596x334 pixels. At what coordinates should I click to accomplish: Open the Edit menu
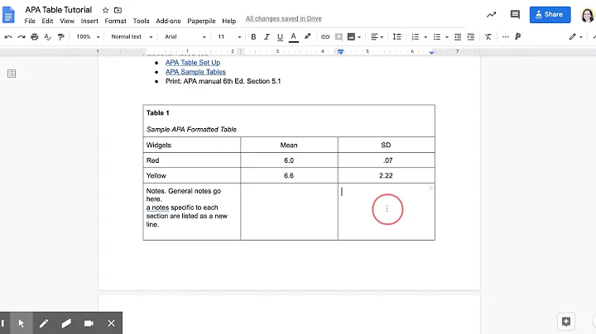(47, 21)
